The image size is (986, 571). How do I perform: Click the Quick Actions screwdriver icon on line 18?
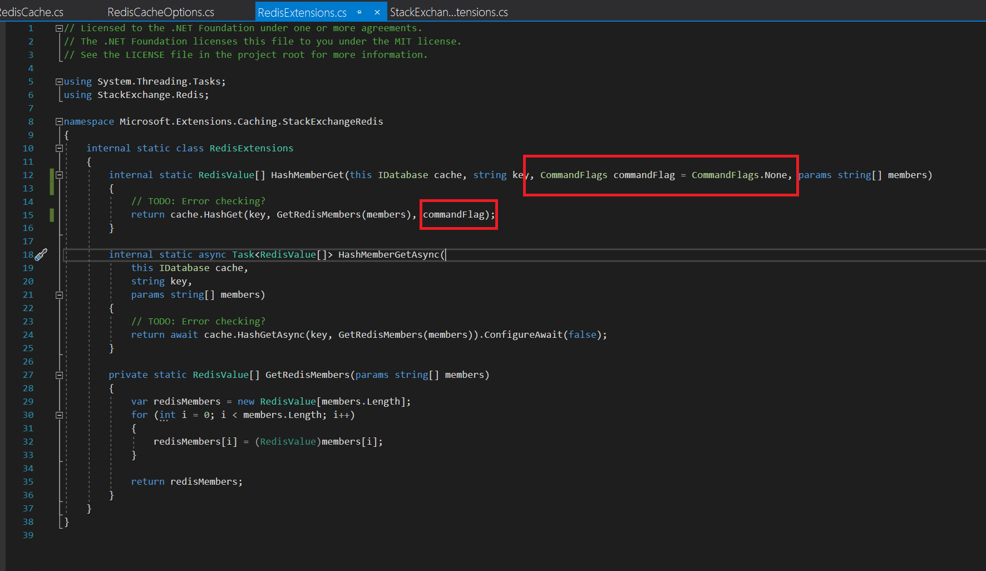pyautogui.click(x=41, y=254)
